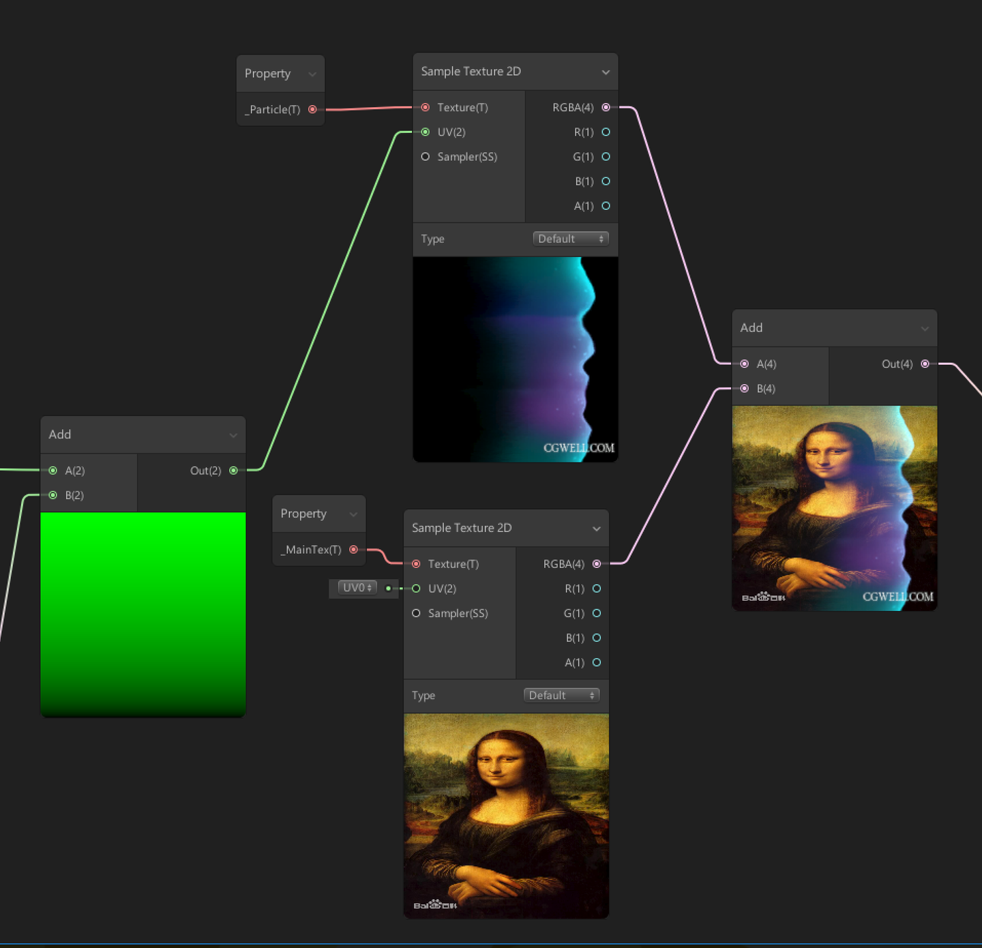Click the Out(2) output port of the left Add node
The image size is (982, 948).
tap(233, 470)
